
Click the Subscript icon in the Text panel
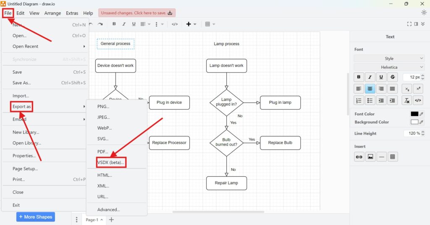tap(407, 89)
